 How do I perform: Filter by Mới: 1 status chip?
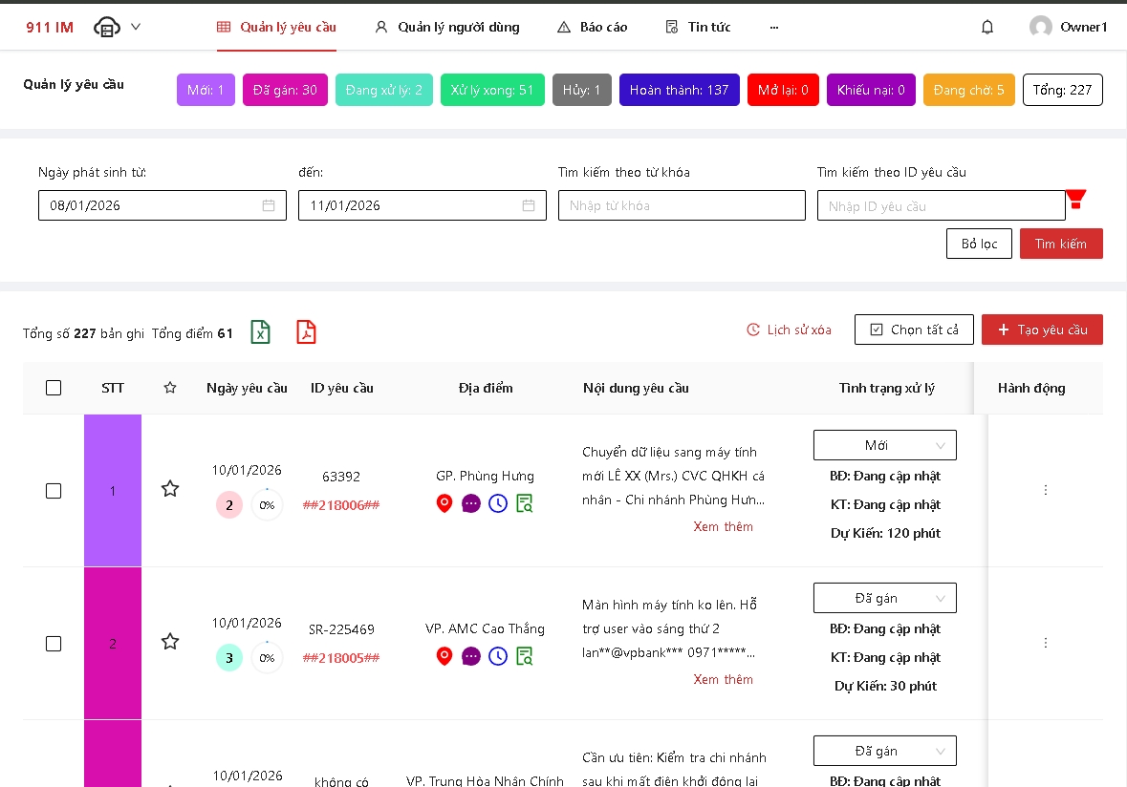206,90
